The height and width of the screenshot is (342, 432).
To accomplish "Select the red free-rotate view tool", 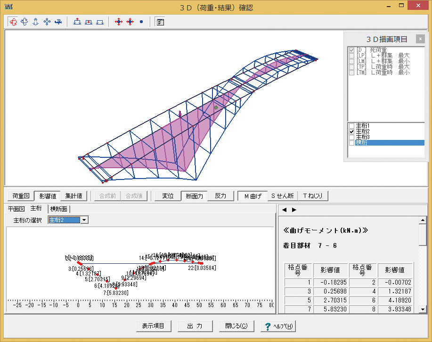I will coord(13,22).
